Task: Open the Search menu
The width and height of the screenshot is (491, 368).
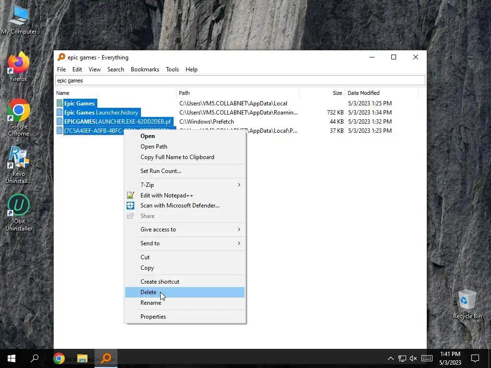Action: coord(116,69)
